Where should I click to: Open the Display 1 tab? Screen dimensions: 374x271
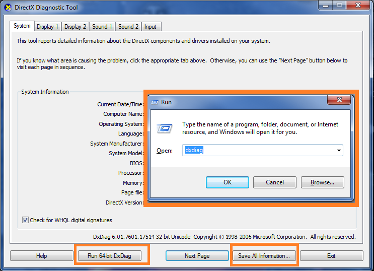point(47,27)
